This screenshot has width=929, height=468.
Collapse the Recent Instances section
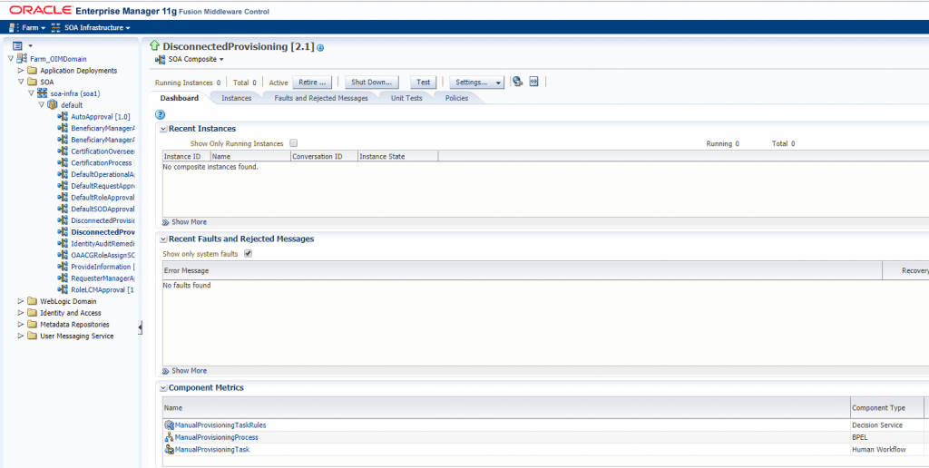163,130
